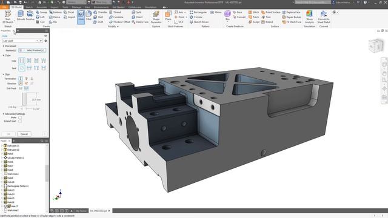Open the Tools ribbon tab
The image size is (388, 218).
click(x=65, y=7)
